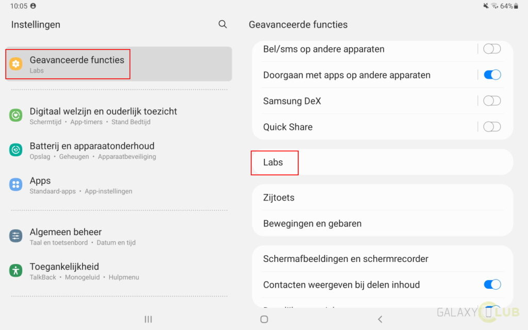
Task: Enable the Quick Share toggle
Action: click(492, 127)
